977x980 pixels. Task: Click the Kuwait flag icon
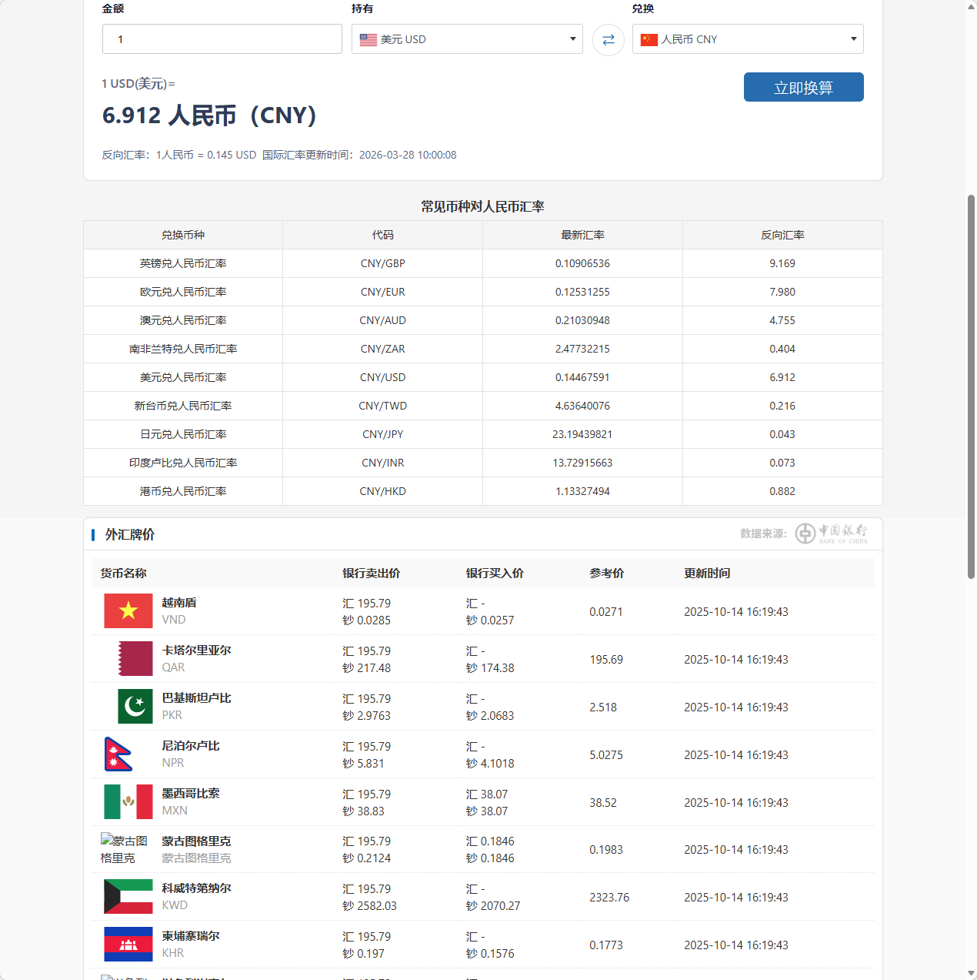(x=128, y=897)
